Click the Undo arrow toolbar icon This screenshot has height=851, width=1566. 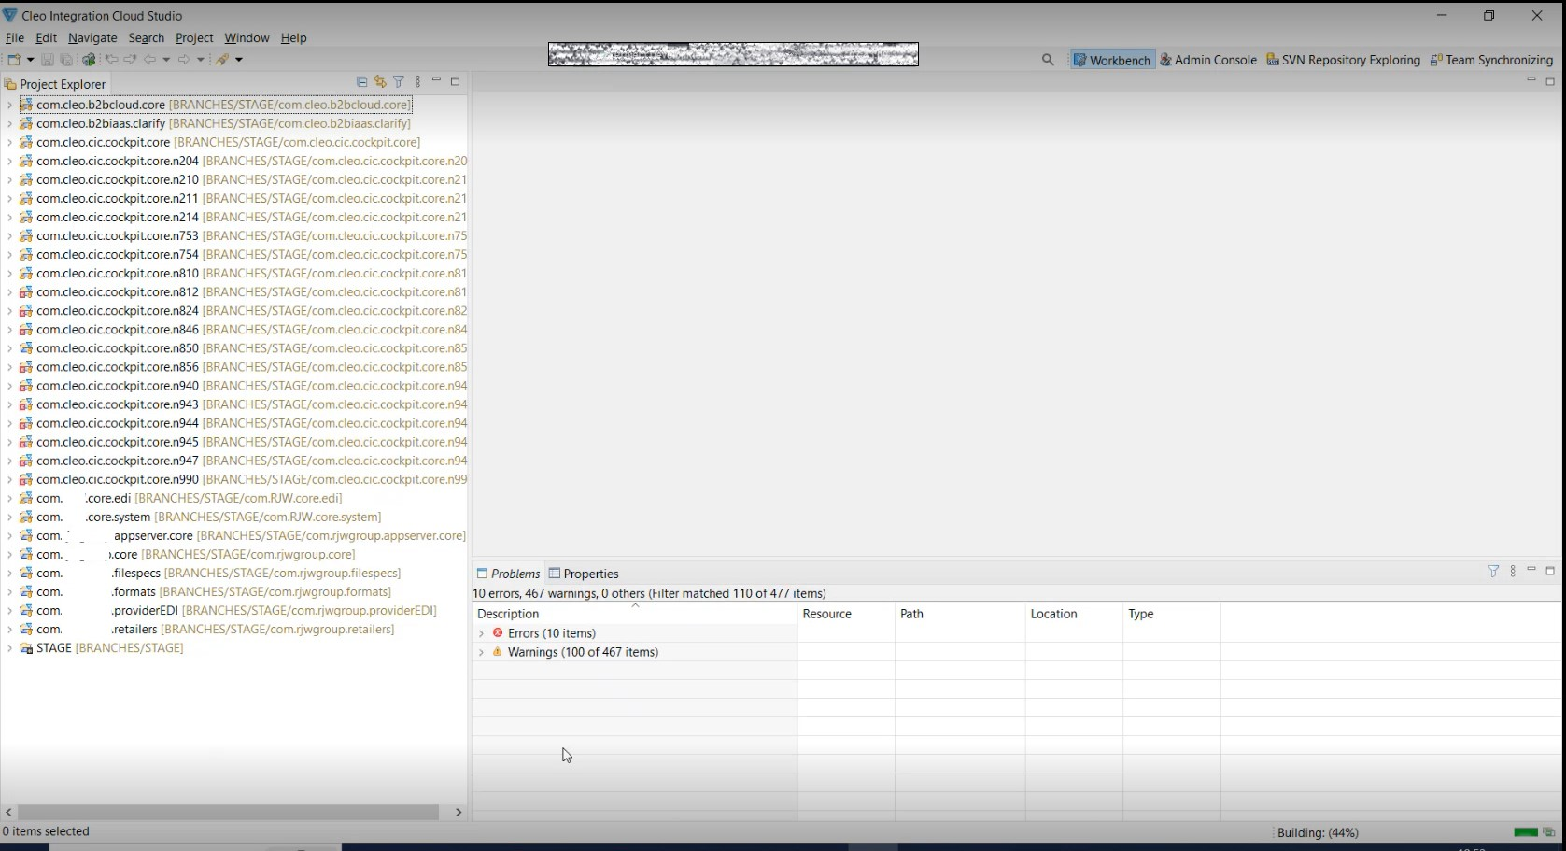[111, 59]
